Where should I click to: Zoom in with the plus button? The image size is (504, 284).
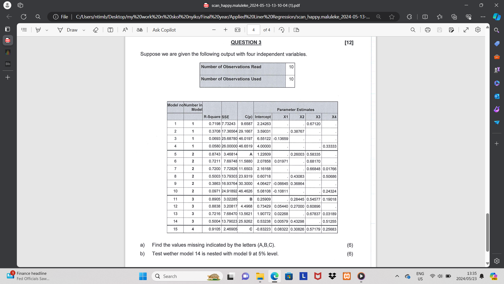tap(225, 30)
